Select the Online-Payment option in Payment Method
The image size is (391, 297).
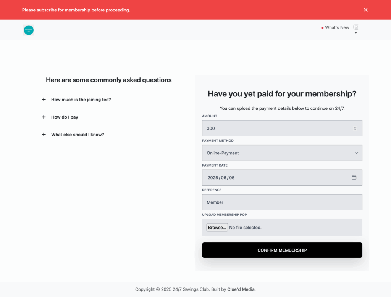[282, 153]
